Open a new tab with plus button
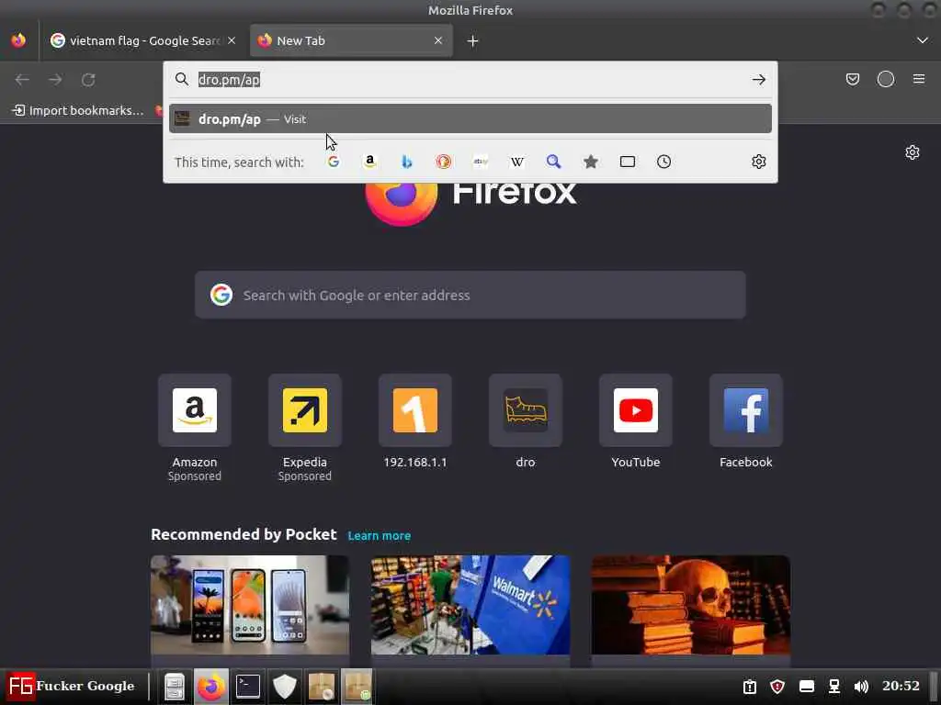 (x=473, y=40)
